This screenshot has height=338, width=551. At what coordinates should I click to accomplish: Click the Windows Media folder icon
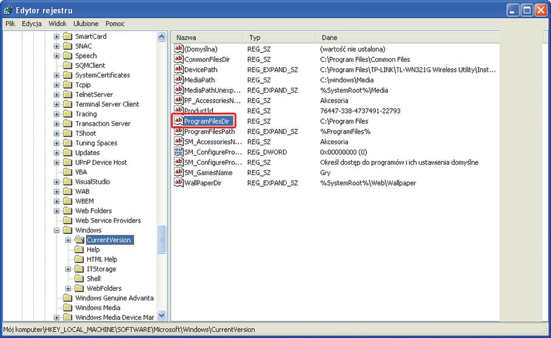[x=67, y=308]
